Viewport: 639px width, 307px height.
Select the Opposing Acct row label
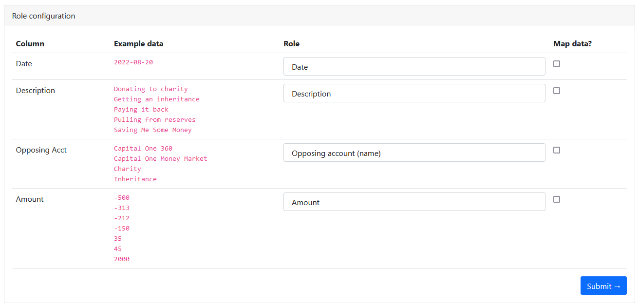pyautogui.click(x=41, y=150)
